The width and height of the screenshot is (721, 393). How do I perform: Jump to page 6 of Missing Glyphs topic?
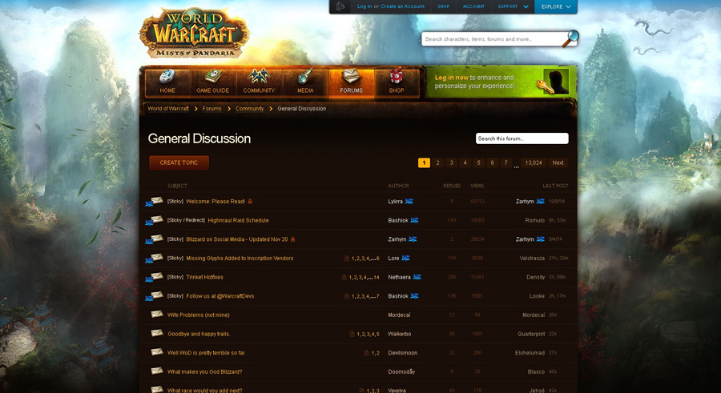(378, 259)
